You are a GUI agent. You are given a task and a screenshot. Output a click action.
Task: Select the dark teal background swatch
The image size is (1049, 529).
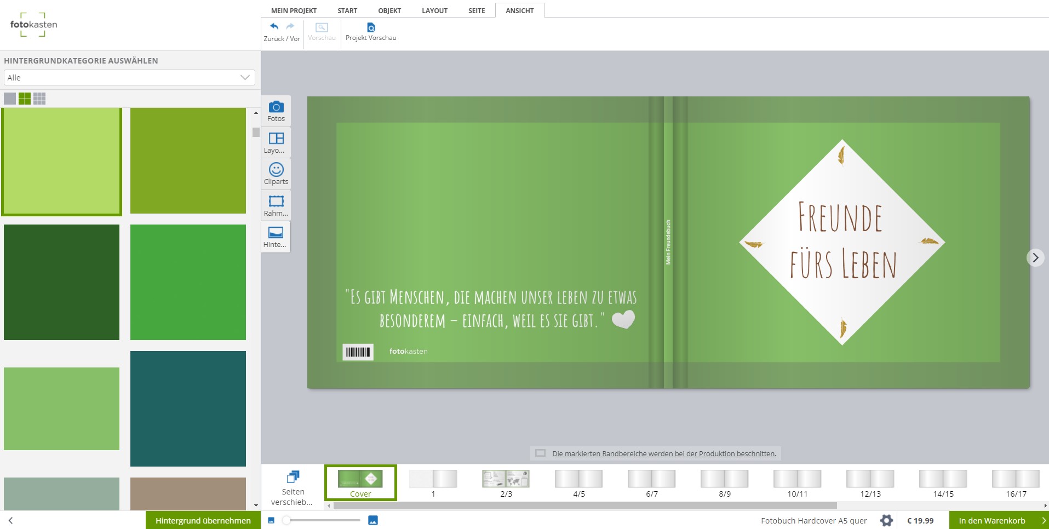pos(188,409)
